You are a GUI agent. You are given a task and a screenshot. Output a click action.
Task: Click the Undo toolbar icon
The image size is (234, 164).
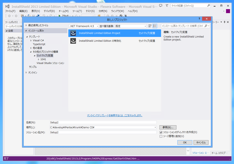click(x=44, y=16)
